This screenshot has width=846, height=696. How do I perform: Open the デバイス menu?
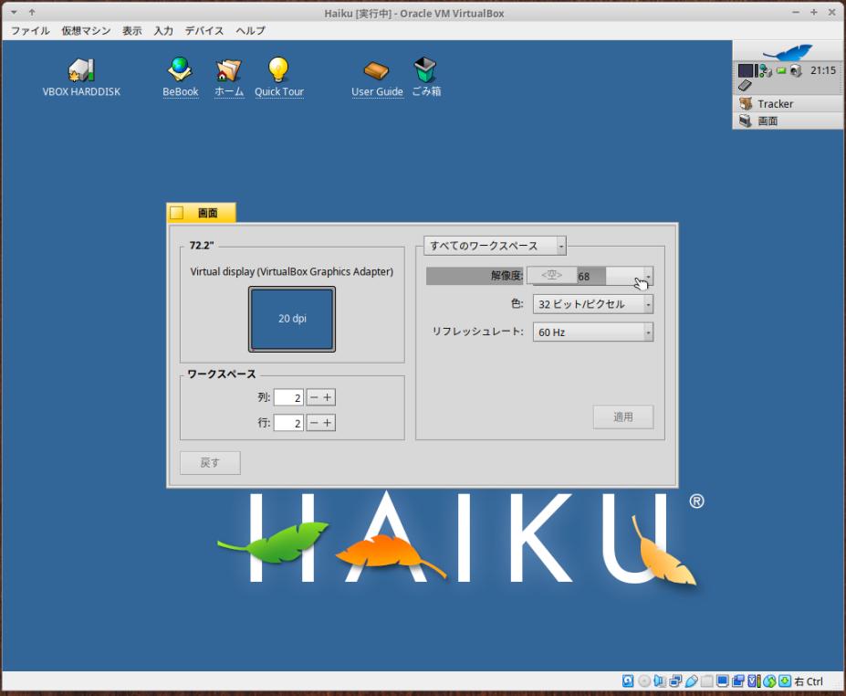pos(204,31)
